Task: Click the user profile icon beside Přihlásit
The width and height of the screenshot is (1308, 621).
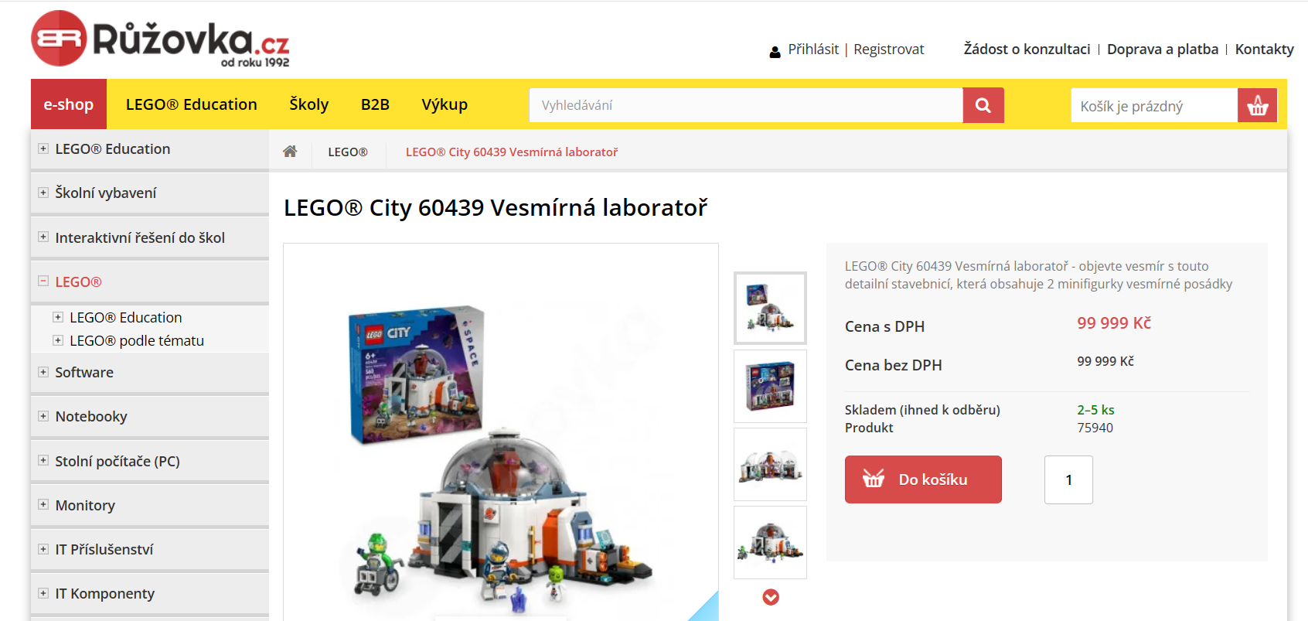Action: tap(775, 52)
